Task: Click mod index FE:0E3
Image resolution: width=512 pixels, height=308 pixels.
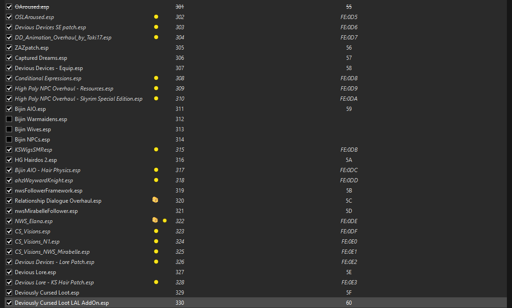Action: (349, 282)
